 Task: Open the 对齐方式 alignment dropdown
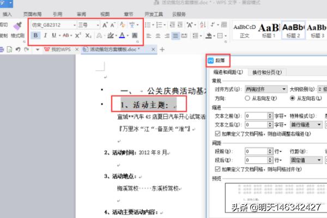(x=284, y=89)
